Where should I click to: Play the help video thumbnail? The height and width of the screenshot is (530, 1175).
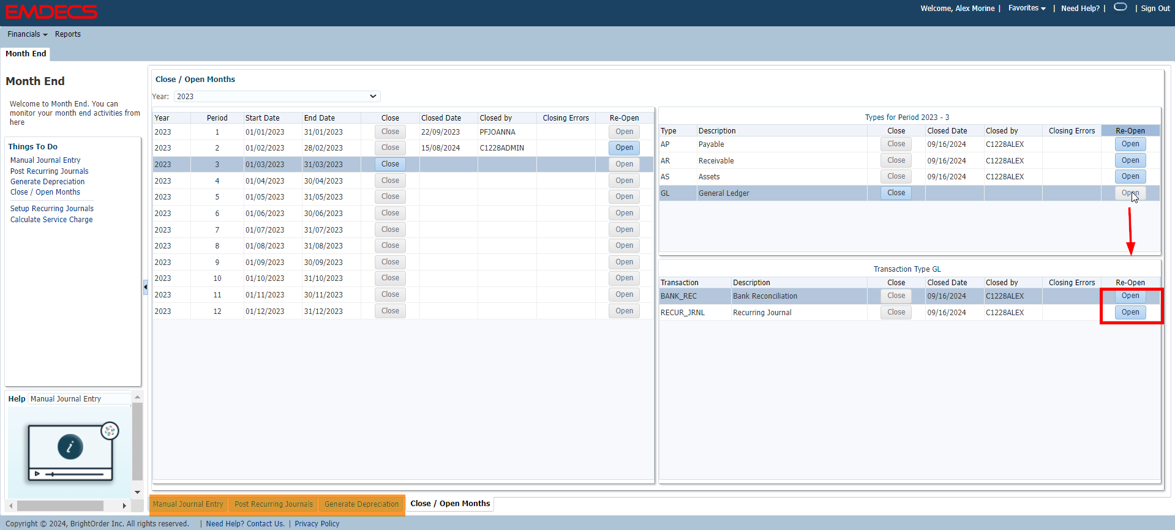point(70,452)
